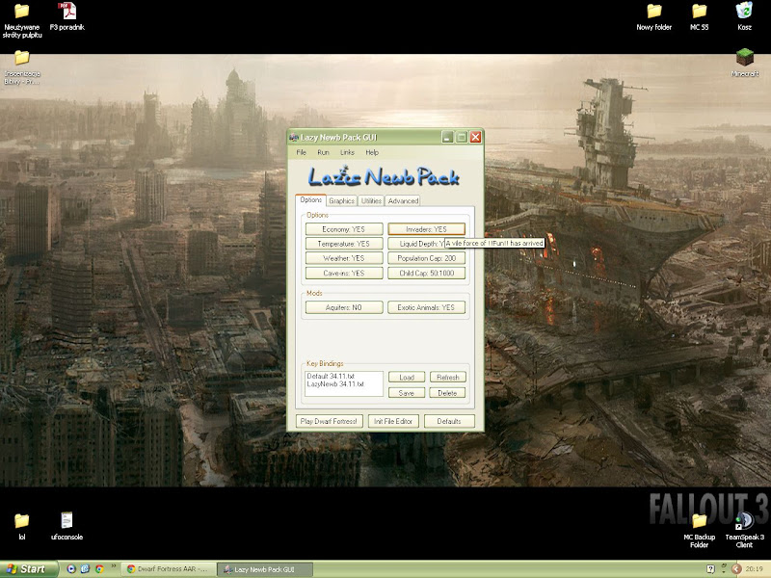Open the Kosz recycle bin
The width and height of the screenshot is (771, 578).
point(744,13)
